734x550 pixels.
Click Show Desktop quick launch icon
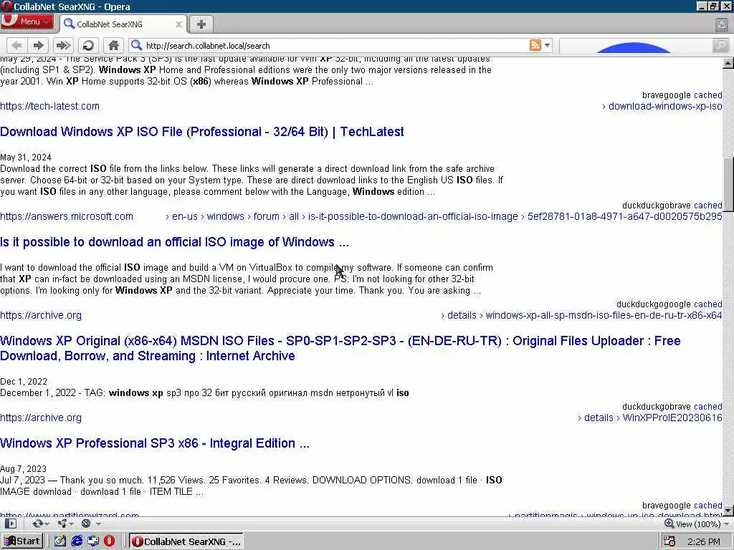(x=93, y=541)
